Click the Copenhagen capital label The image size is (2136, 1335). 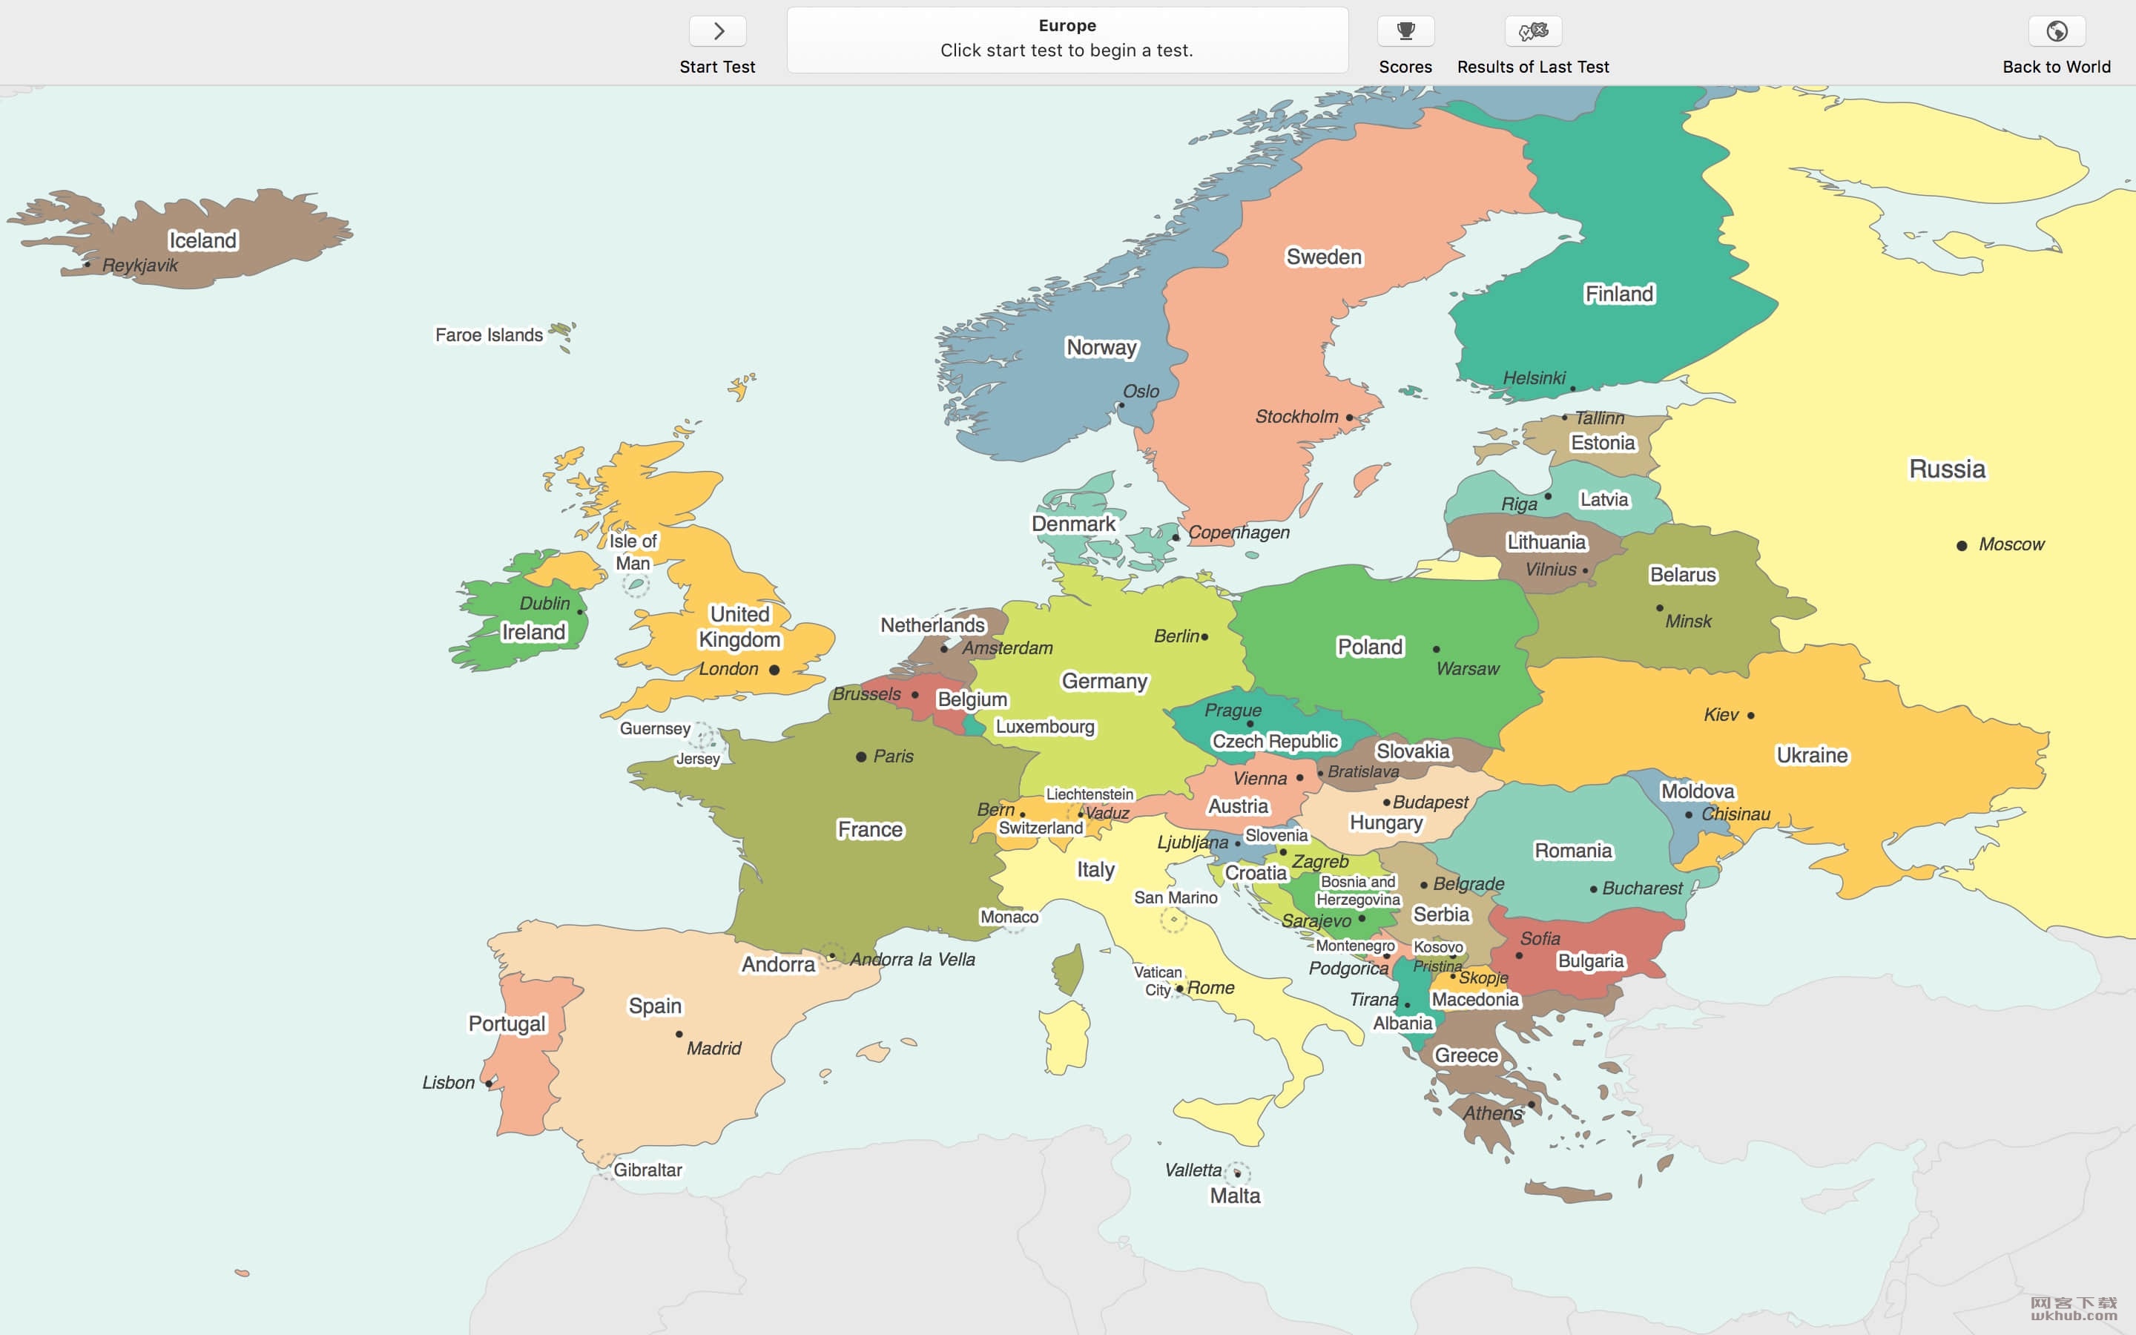coord(1239,533)
